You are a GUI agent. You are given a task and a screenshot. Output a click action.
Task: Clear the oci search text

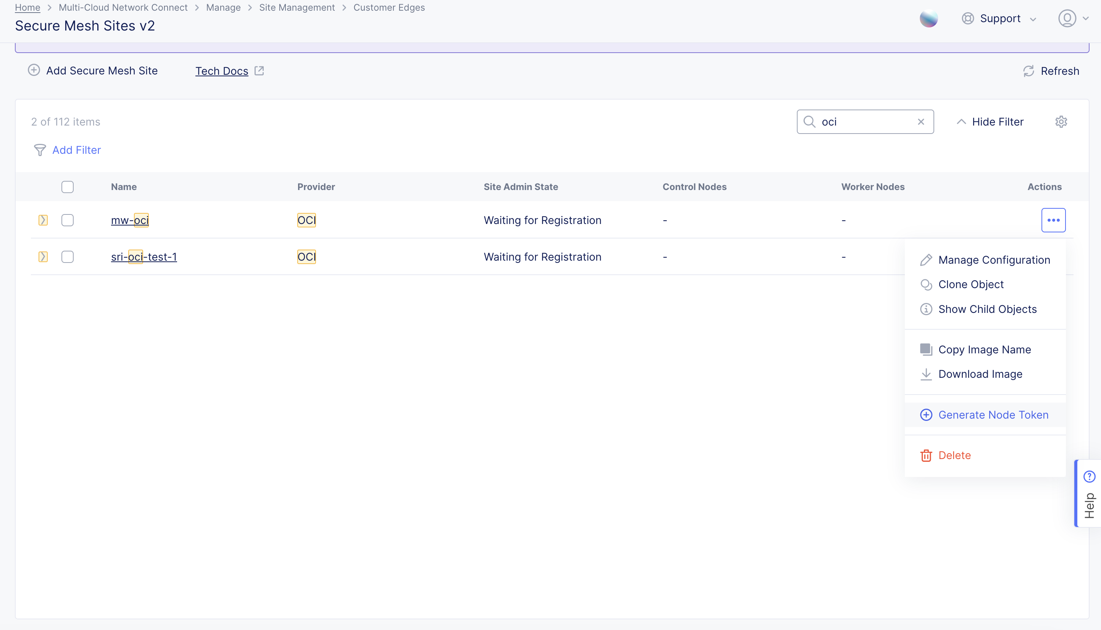[920, 122]
